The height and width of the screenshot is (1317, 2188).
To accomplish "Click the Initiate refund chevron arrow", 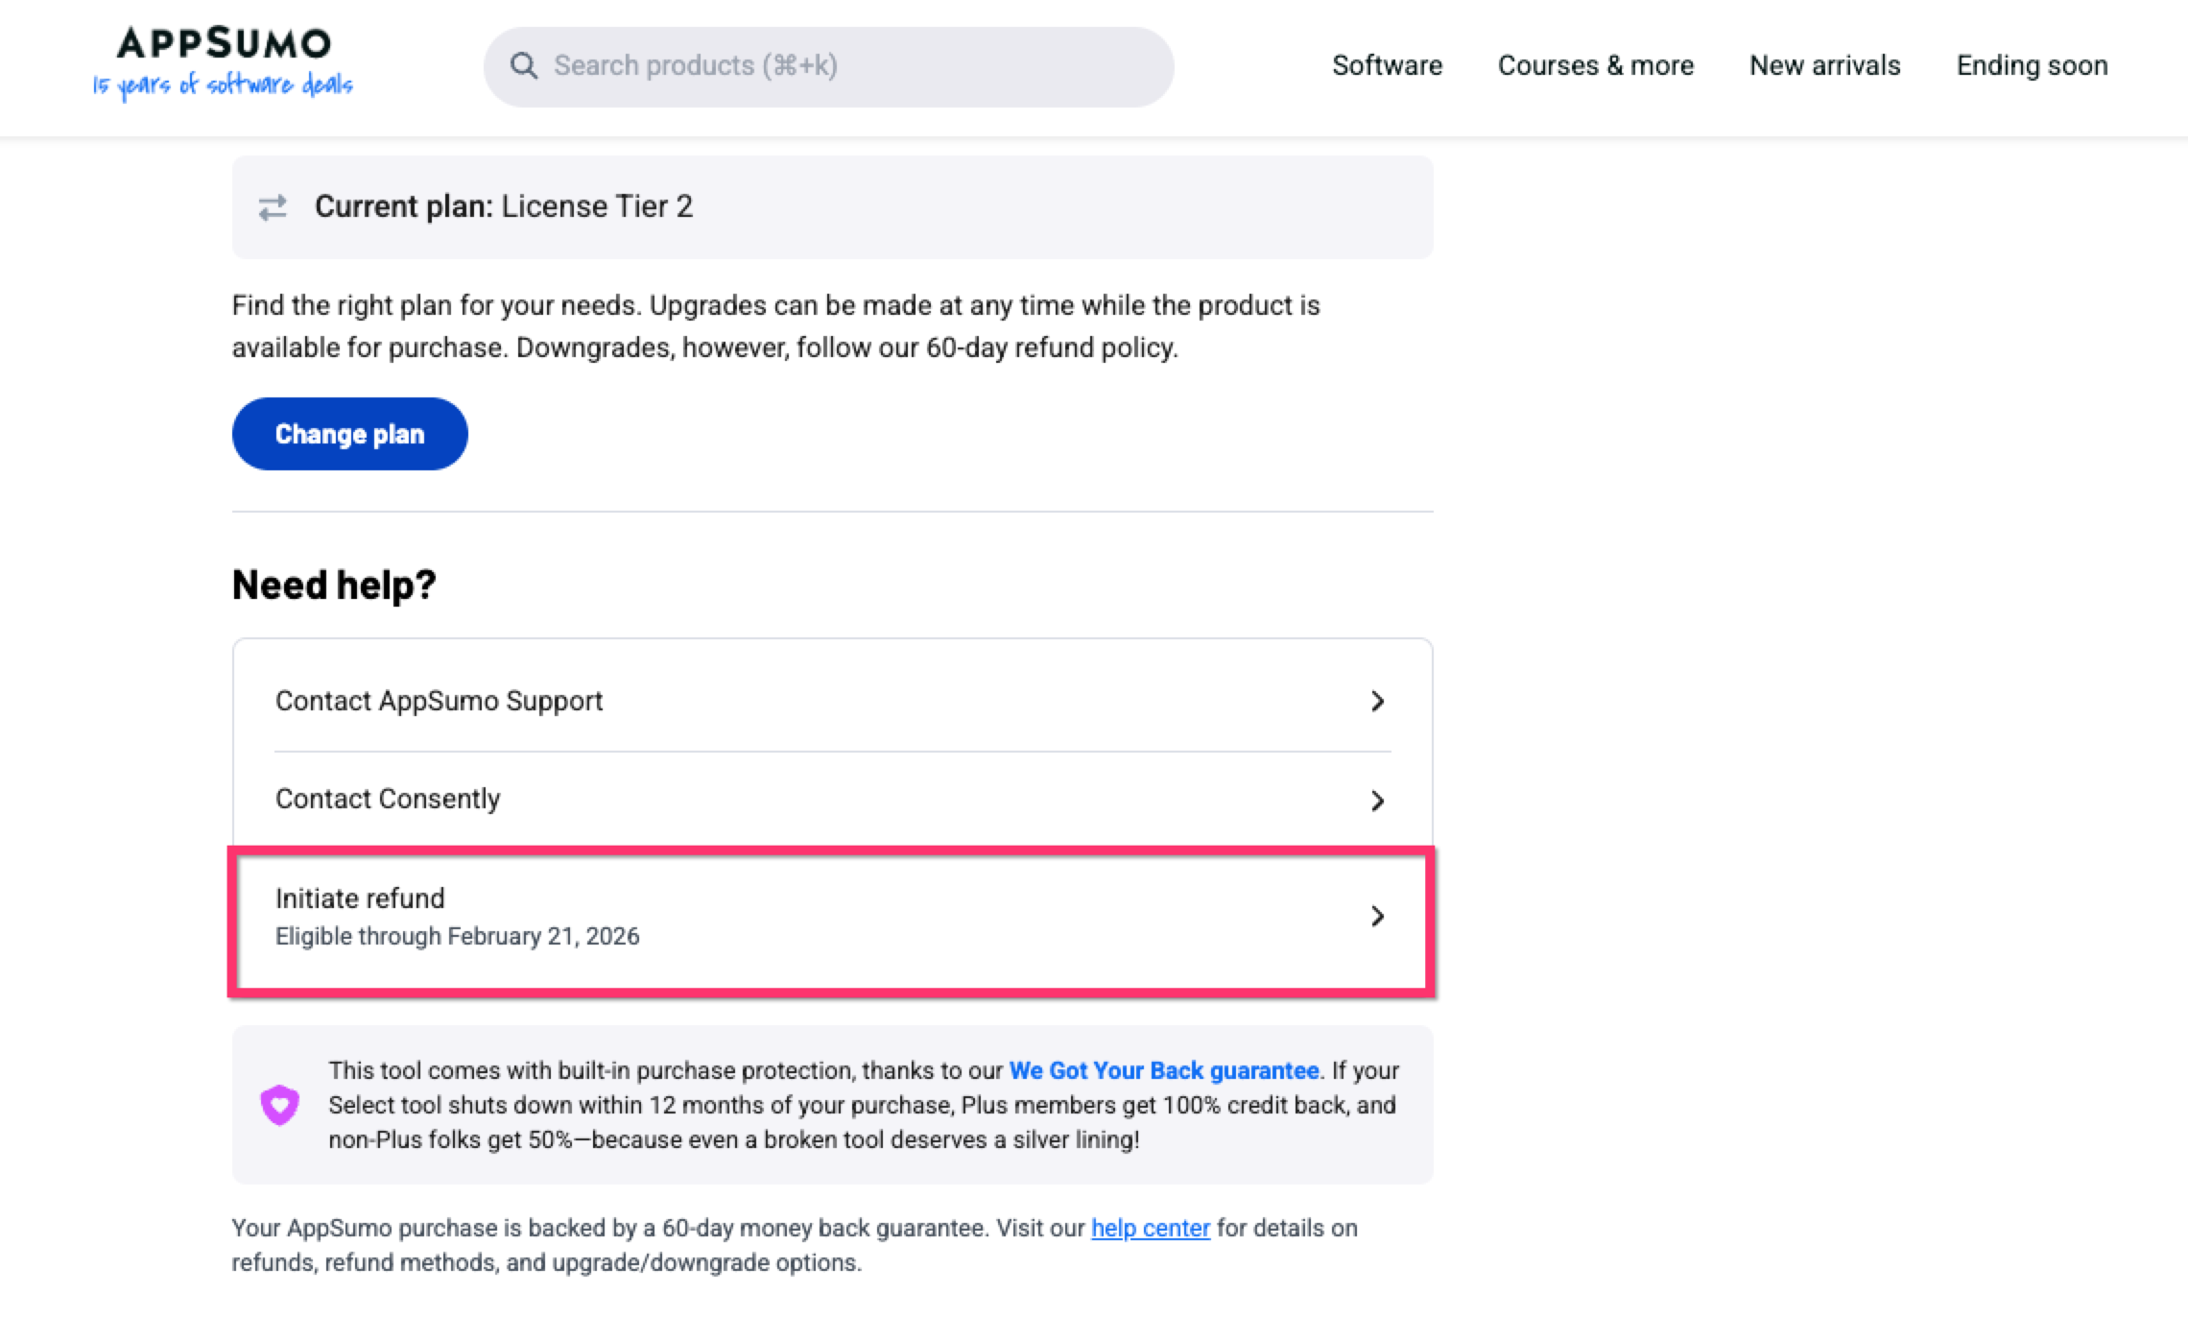I will coord(1377,917).
